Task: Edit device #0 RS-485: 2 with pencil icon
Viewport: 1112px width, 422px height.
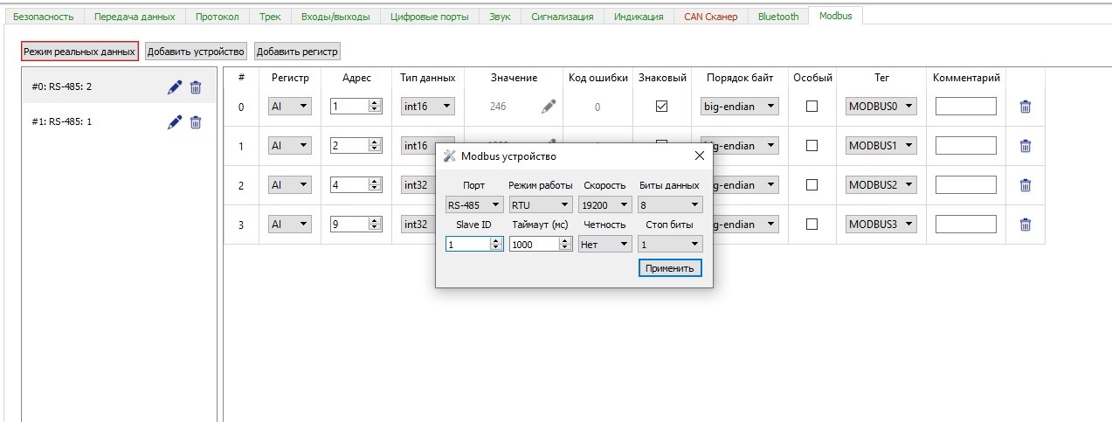Action: click(175, 86)
